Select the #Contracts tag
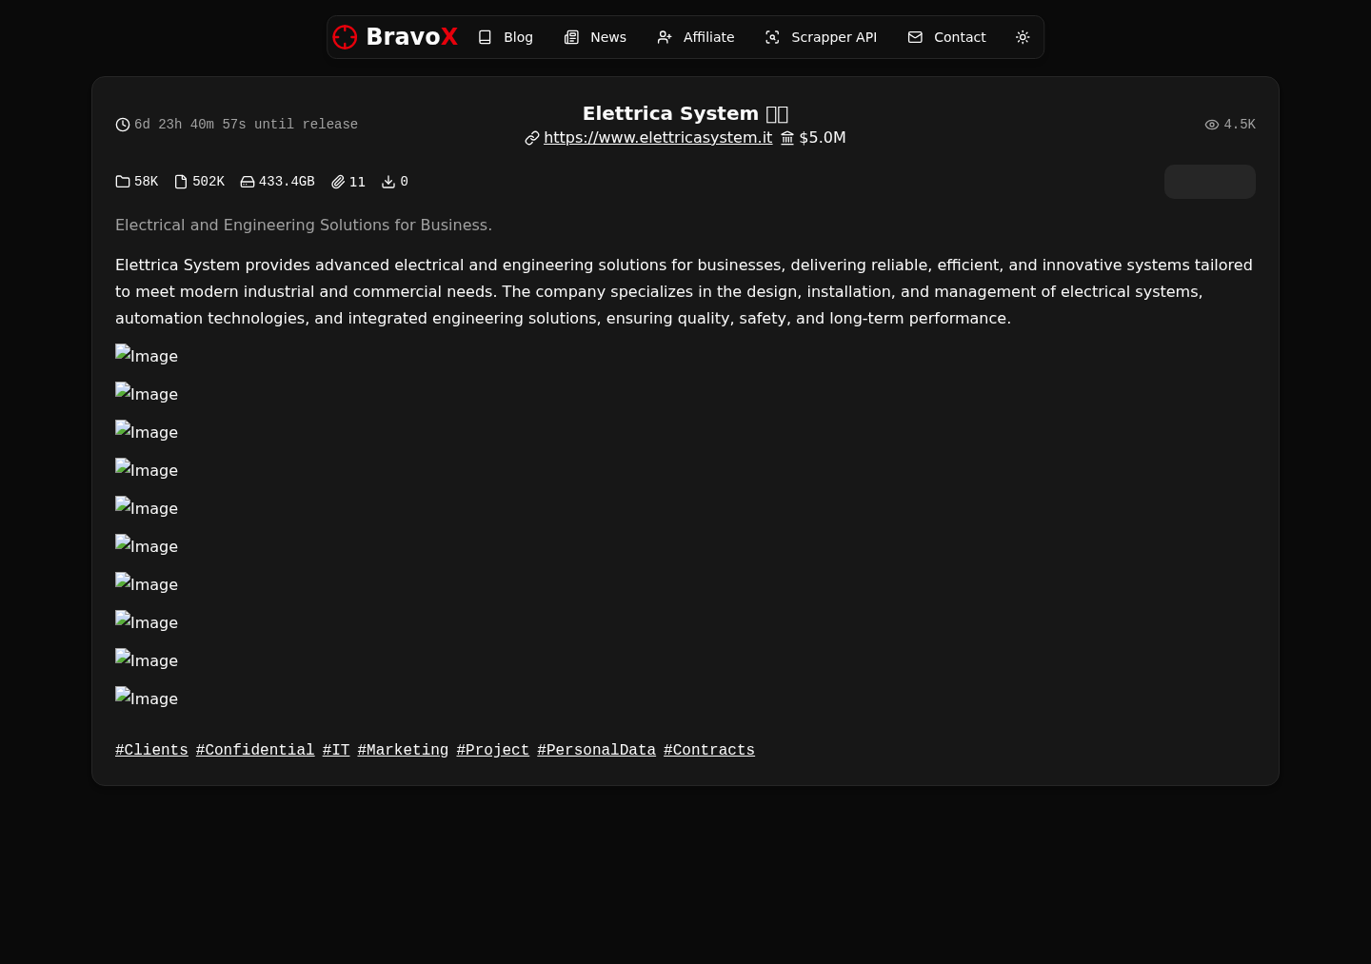 point(709,750)
